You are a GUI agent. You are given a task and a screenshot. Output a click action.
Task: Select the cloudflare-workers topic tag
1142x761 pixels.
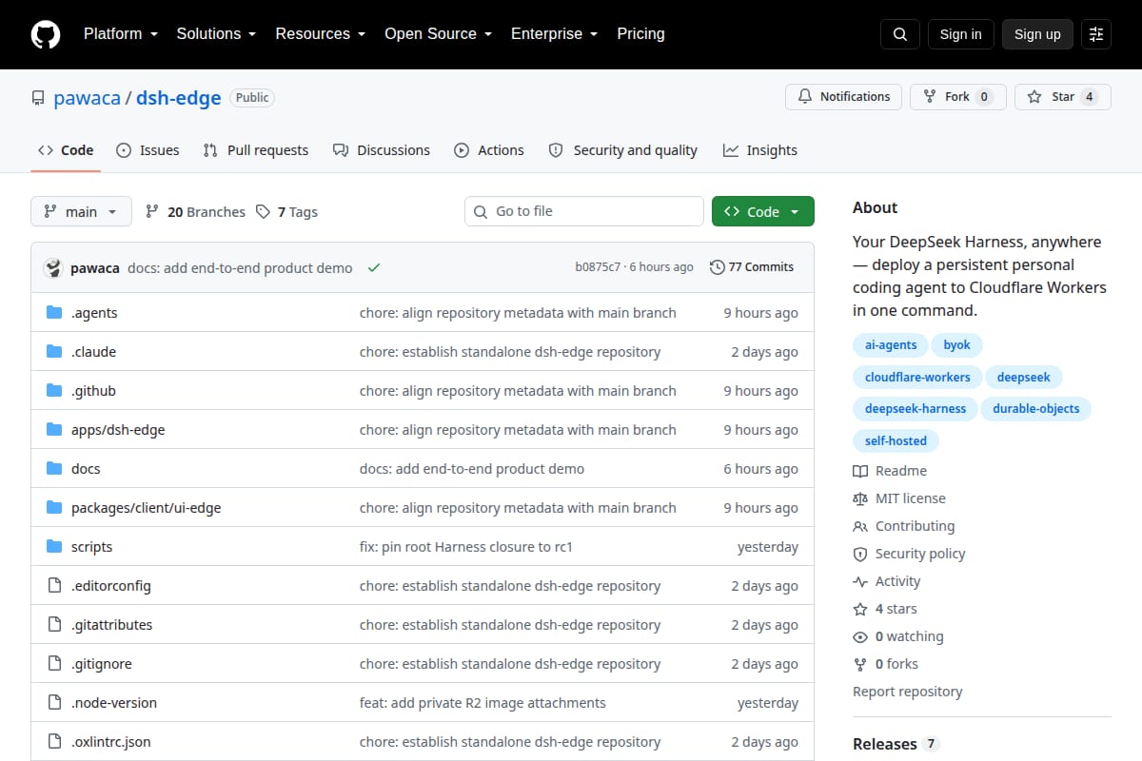(x=917, y=378)
